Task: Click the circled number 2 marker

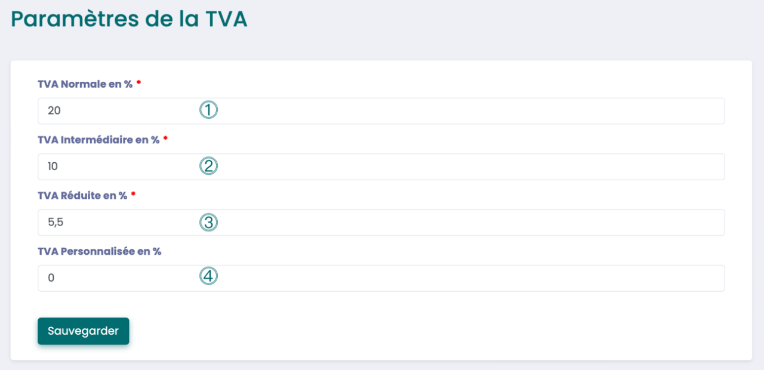Action: point(209,165)
